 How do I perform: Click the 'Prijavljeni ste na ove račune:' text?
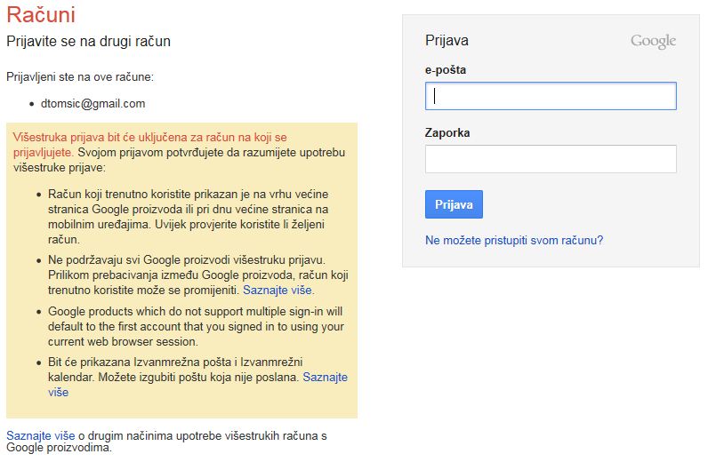point(80,77)
